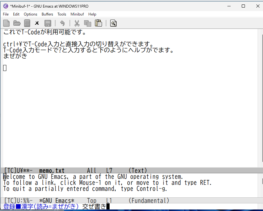Click the (Text) major mode indicator

138,170
